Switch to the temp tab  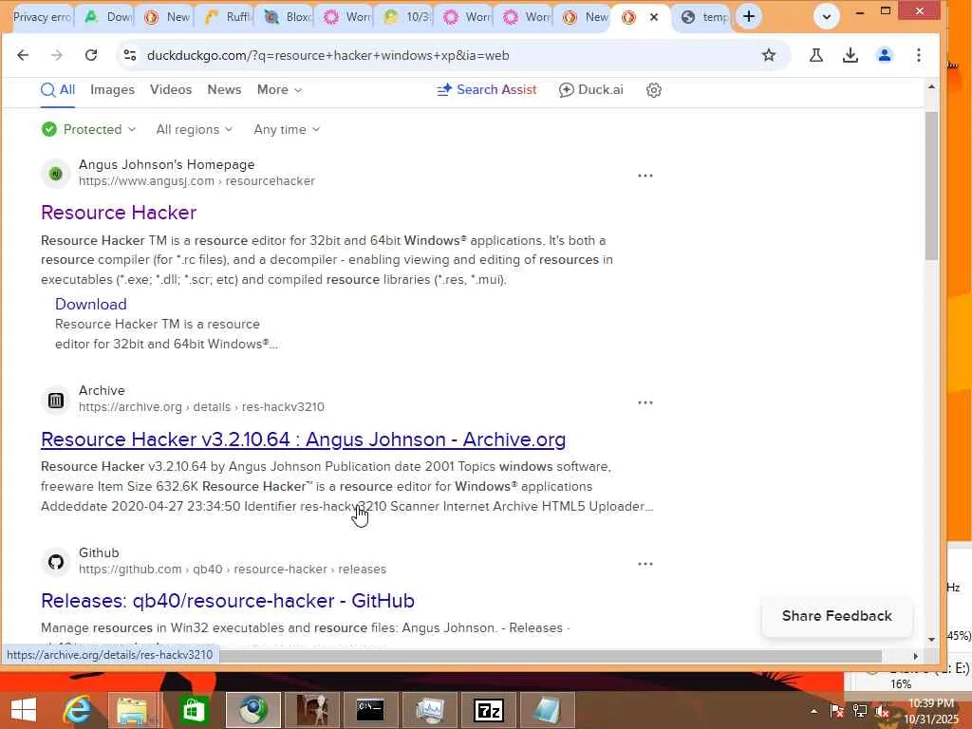[703, 17]
